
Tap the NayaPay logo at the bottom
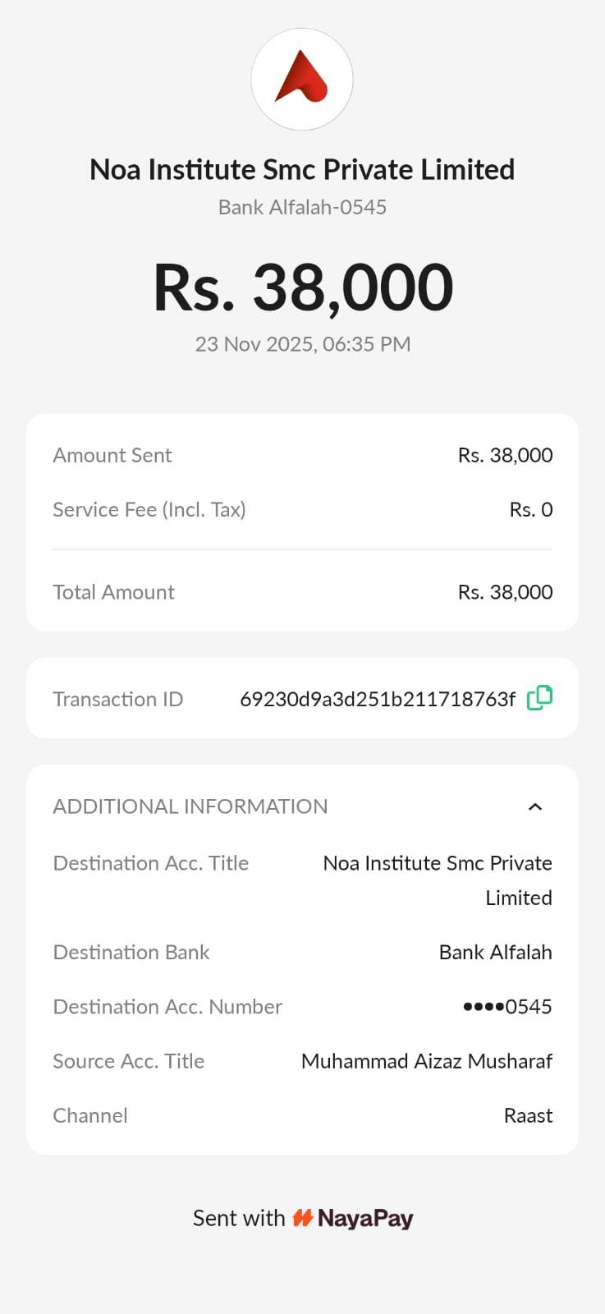pos(353,1218)
